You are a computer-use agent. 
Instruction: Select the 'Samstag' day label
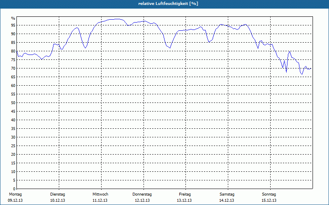pyautogui.click(x=227, y=194)
